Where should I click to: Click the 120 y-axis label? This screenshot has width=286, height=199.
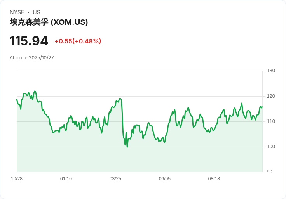click(271, 96)
